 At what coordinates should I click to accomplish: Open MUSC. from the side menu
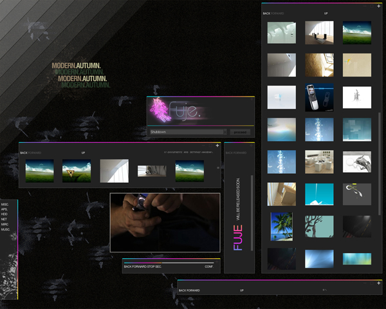[5, 229]
